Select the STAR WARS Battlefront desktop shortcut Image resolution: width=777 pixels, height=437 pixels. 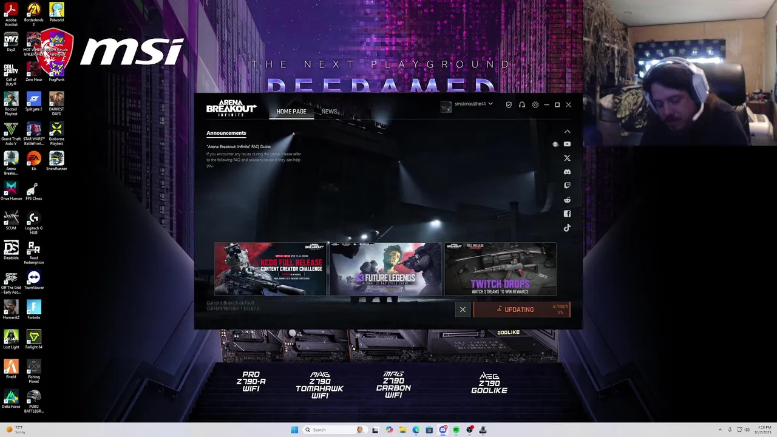(x=34, y=134)
